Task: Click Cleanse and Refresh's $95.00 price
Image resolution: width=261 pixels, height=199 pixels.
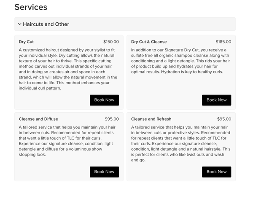Action: click(224, 119)
